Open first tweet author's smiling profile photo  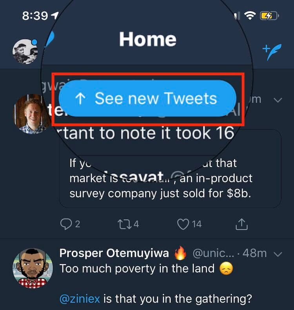(x=33, y=114)
